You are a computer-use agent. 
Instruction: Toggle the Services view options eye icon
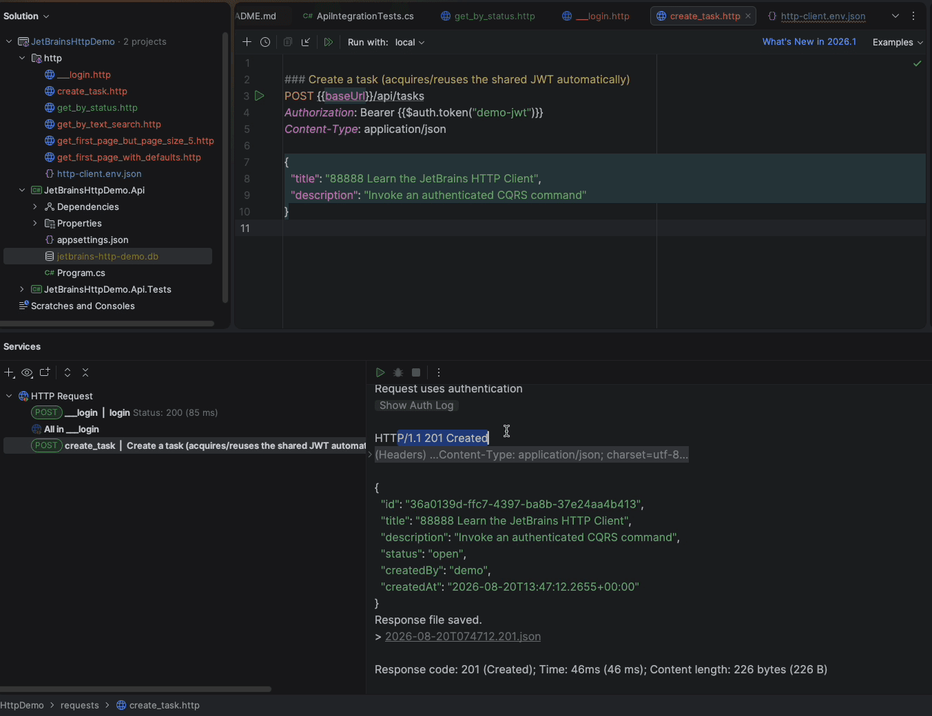pyautogui.click(x=27, y=372)
